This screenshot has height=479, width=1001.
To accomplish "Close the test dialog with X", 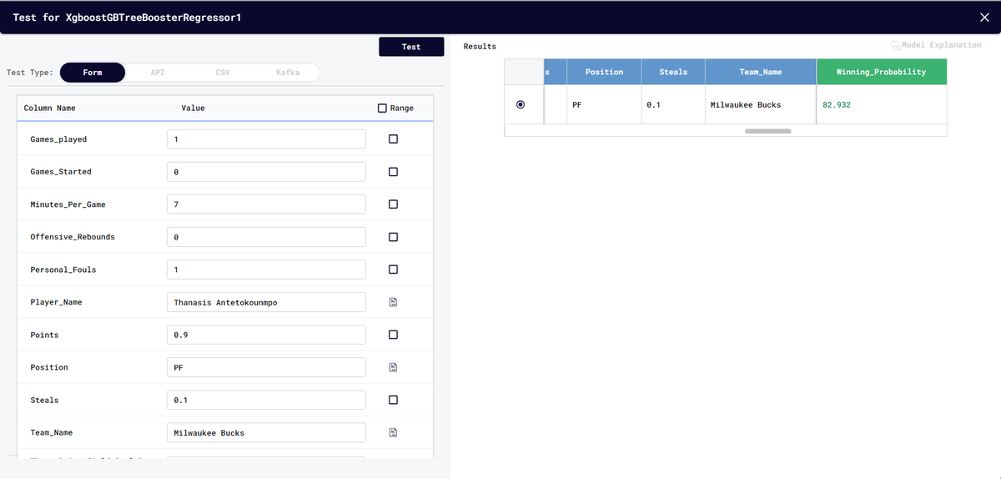I will (x=984, y=17).
